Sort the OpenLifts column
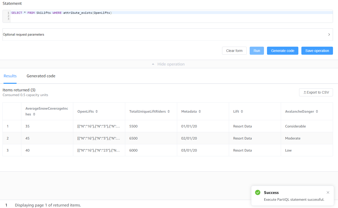338x208 pixels. pos(96,111)
